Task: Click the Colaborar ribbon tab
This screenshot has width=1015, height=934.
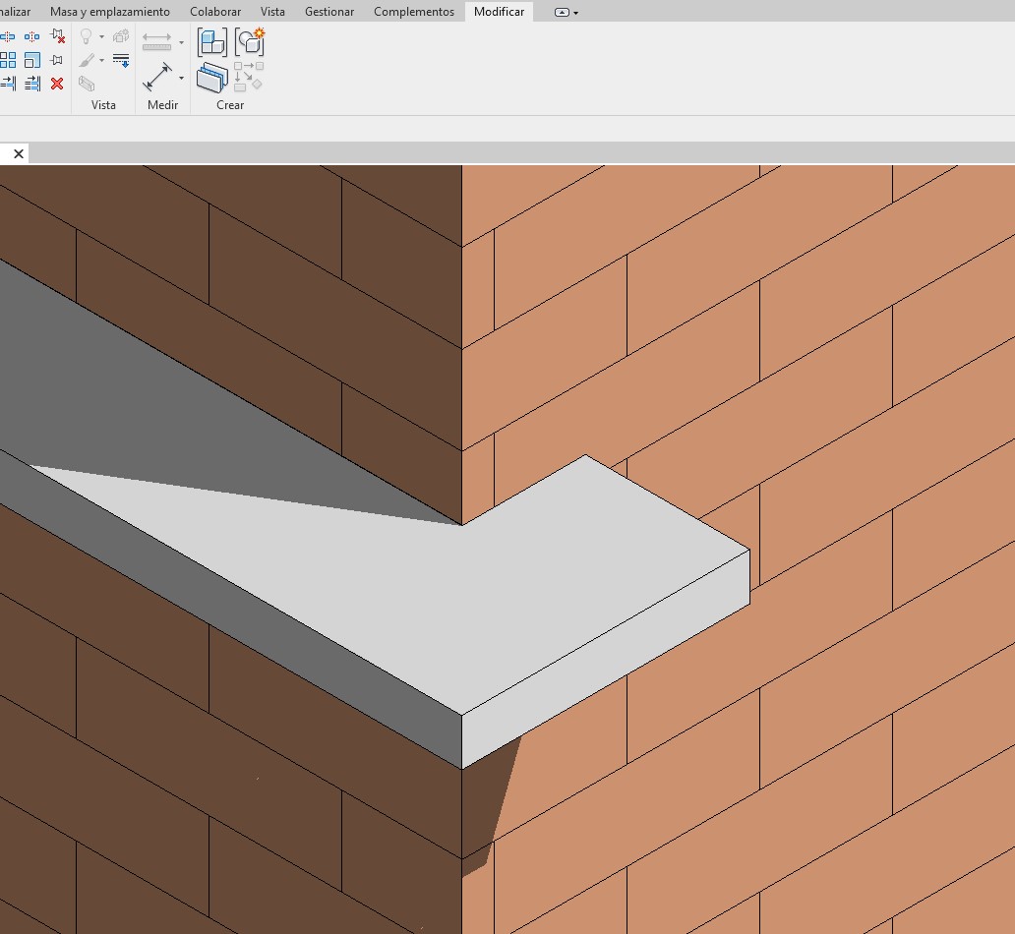Action: coord(215,12)
